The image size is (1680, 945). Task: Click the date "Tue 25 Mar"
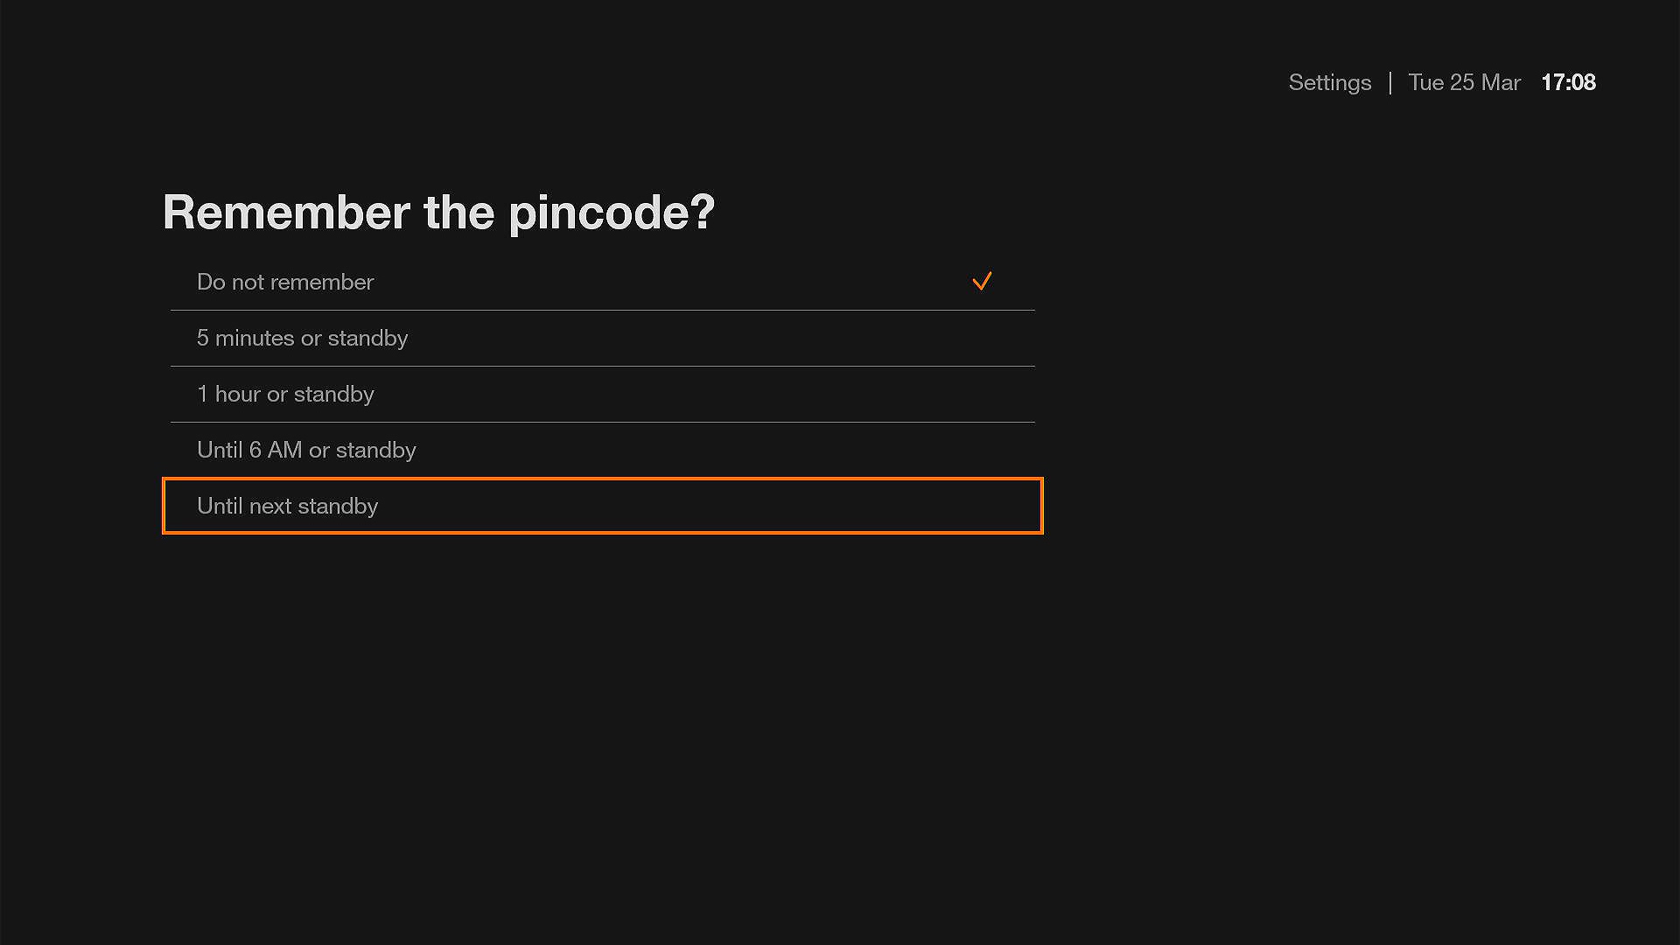click(1464, 82)
